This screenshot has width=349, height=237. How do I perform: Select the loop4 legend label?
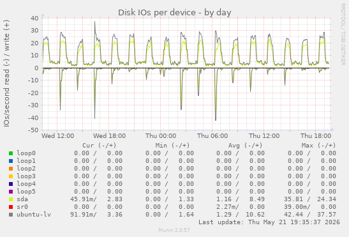26,184
